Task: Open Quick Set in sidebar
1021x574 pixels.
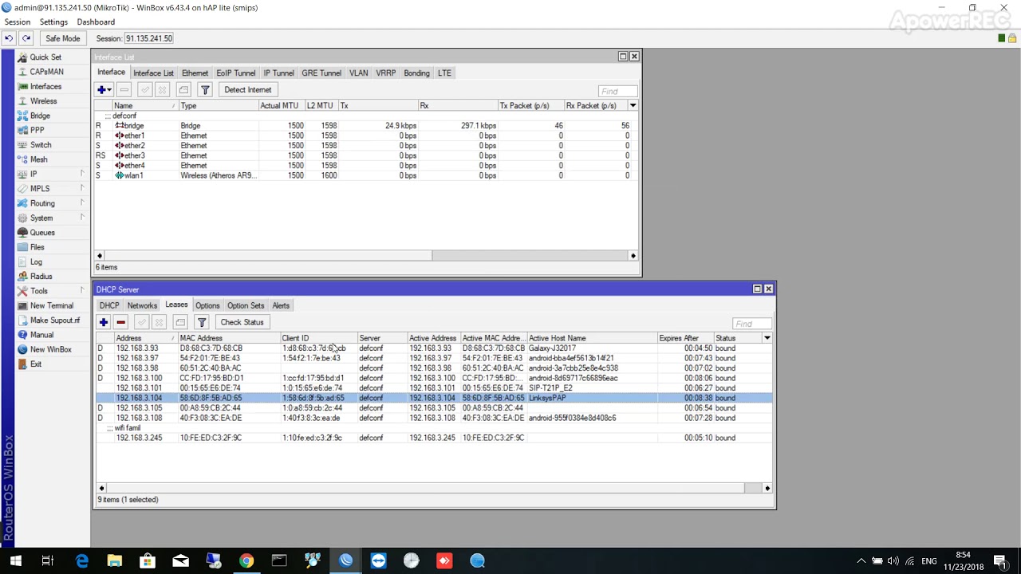Action: [45, 57]
